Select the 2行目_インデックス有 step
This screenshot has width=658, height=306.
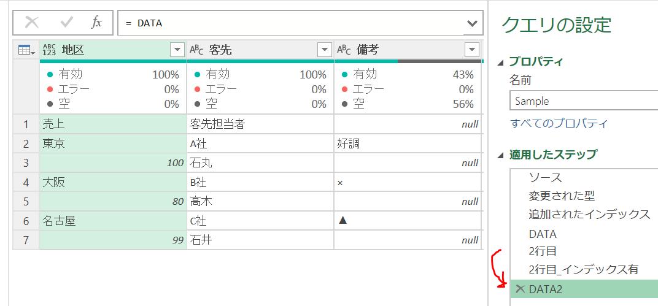[583, 269]
